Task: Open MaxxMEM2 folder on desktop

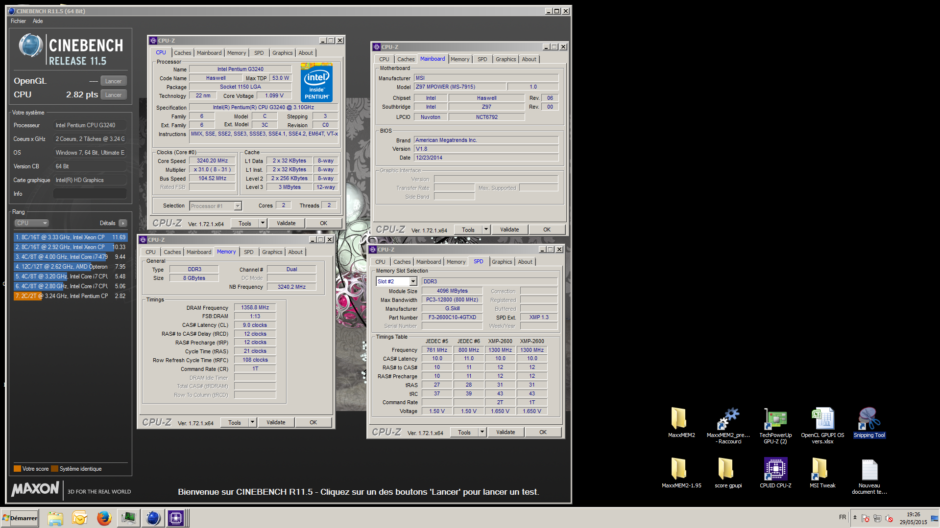Action: [679, 419]
